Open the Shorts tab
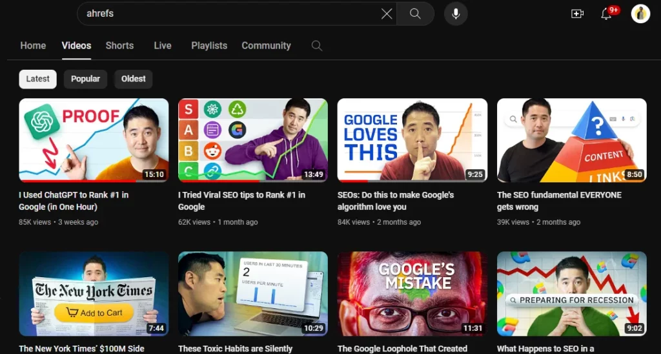The width and height of the screenshot is (661, 354). point(119,46)
